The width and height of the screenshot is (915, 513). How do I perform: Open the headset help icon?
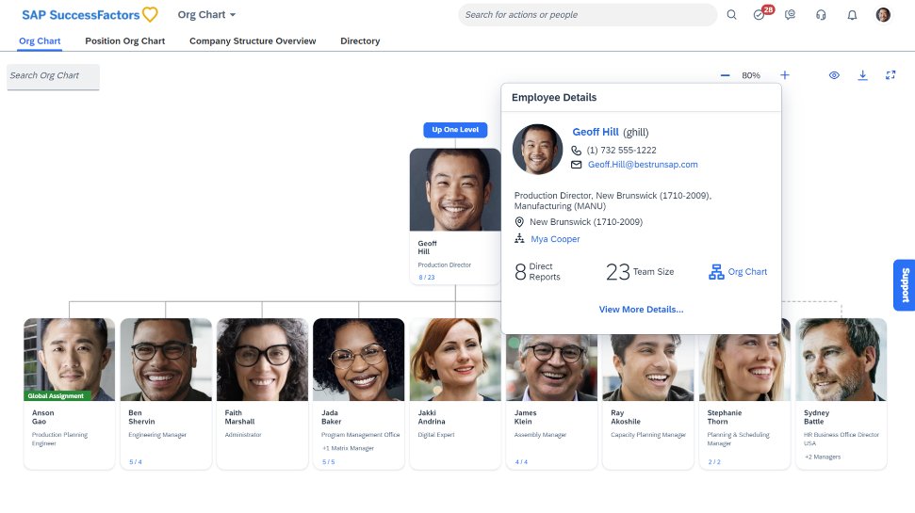(821, 15)
